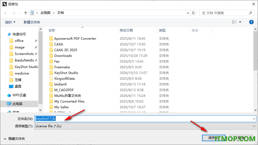Viewport: 258px width, 145px height.
Task: Select the CAXA folder row
Action: [59, 44]
